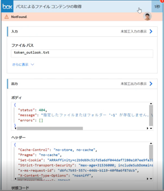This screenshot has height=191, width=164.
Task: Click down arrow of ヘッダー vertical scrollbar
Action: pos(151,179)
